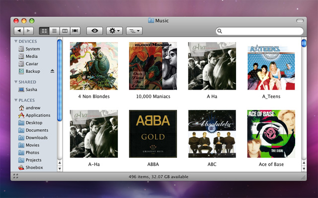
Task: Switch to list view
Action: (55, 31)
